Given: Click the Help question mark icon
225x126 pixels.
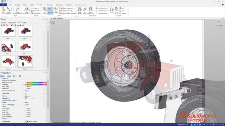Looking at the screenshot, I should point(223,5).
